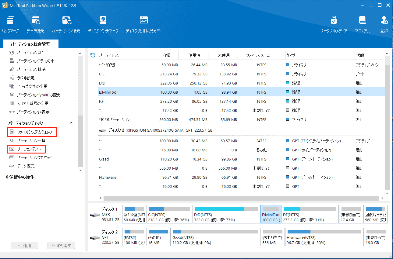The width and height of the screenshot is (393, 259).
Task: Select データ復元 in the sidebar
Action: 22,166
